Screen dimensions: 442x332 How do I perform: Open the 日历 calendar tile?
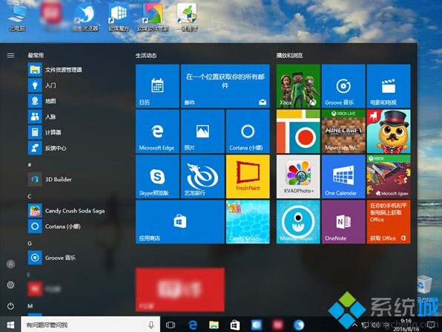(x=157, y=86)
